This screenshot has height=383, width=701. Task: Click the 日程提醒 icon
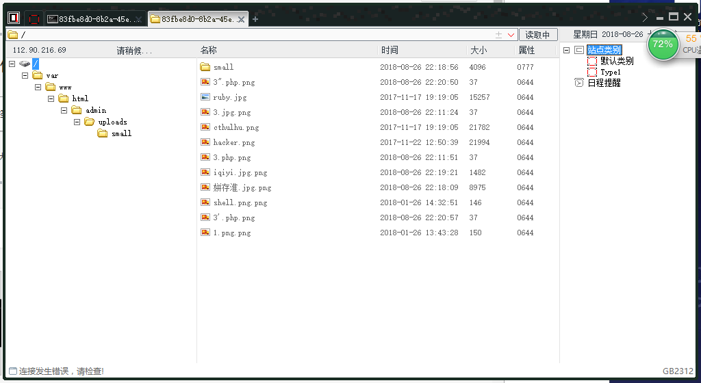point(579,83)
